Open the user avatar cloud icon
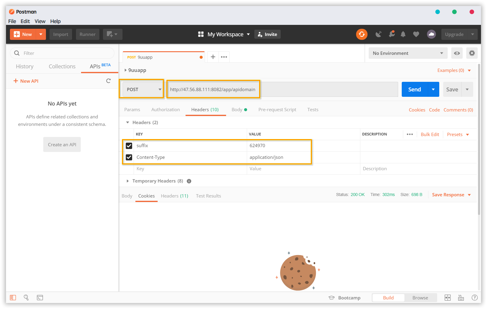Viewport: 487px width, 309px height. [431, 34]
